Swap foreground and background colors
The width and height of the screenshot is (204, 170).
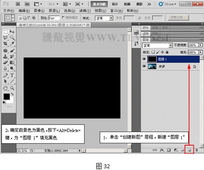pos(12,94)
